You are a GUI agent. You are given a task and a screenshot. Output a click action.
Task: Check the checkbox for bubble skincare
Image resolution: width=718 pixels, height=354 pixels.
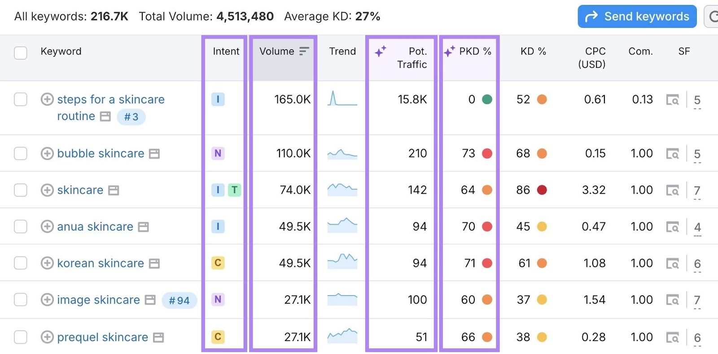click(20, 153)
